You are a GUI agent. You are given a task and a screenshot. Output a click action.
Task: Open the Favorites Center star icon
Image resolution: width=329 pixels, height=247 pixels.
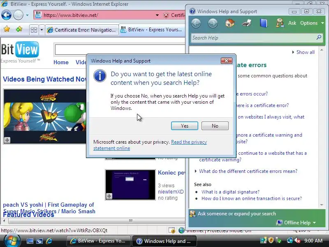click(7, 29)
